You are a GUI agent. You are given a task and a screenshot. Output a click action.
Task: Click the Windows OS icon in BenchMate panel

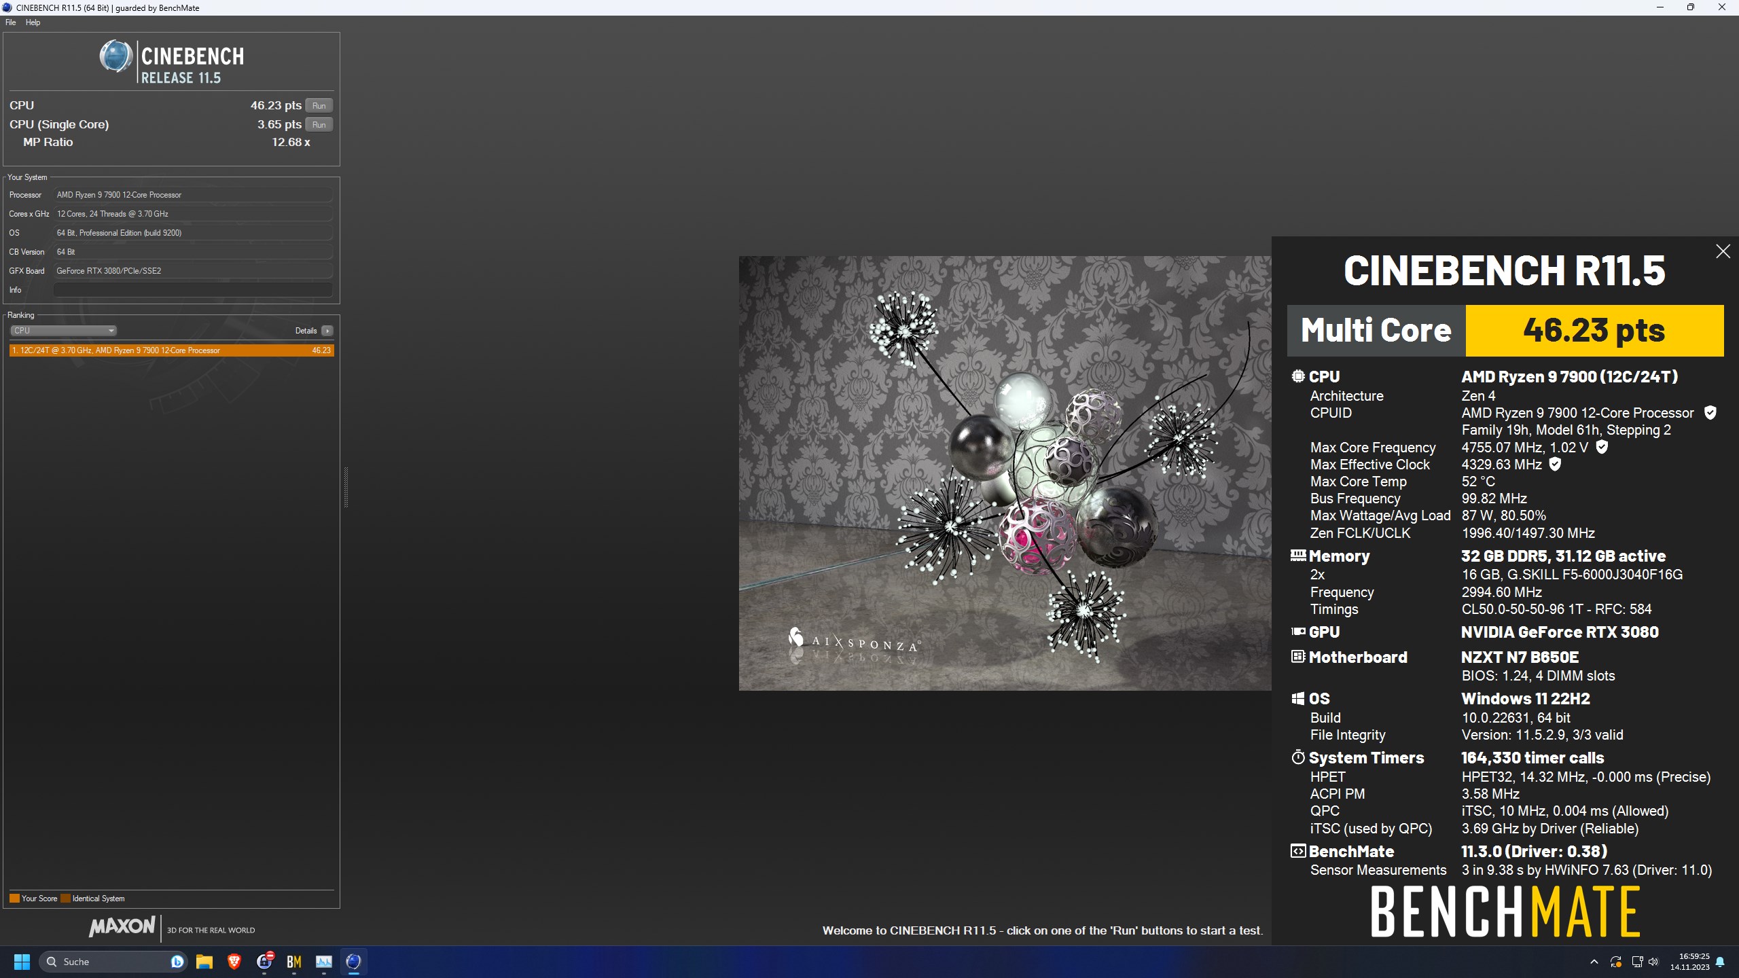(x=1298, y=698)
